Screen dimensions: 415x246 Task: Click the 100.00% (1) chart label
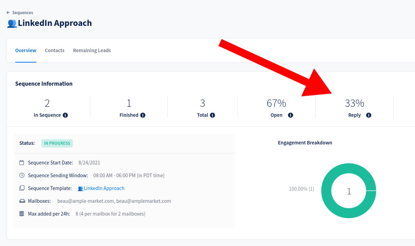click(301, 189)
